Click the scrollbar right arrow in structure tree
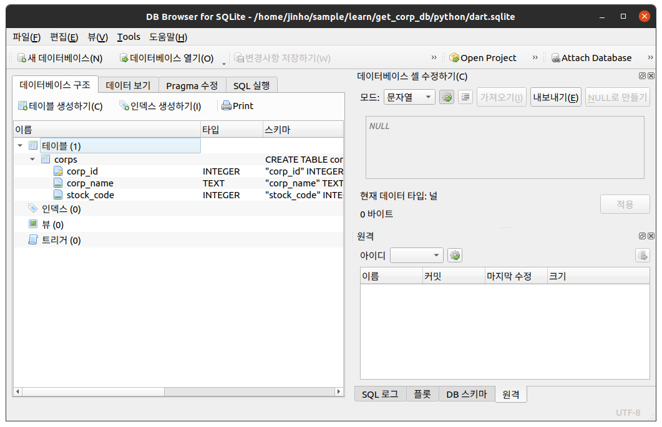The image size is (662, 427). [x=339, y=391]
